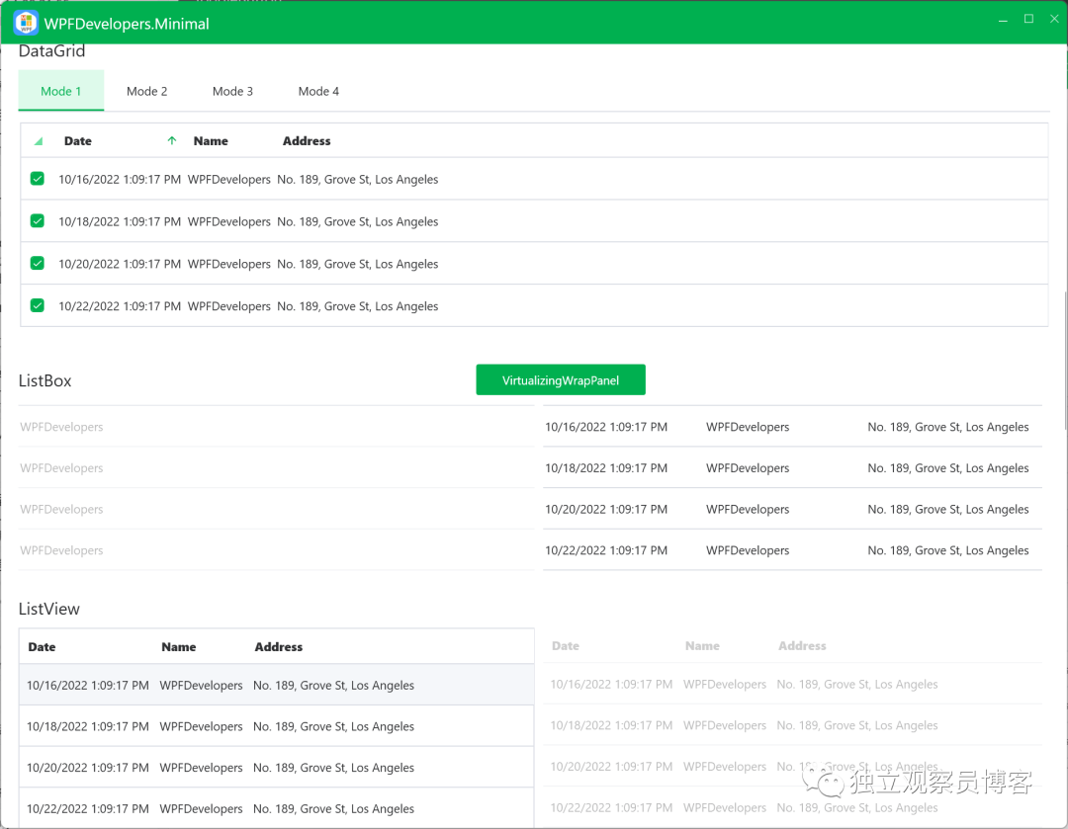Uncheck the 10/22/2022 DataGrid row checkbox
1068x829 pixels.
coord(38,305)
